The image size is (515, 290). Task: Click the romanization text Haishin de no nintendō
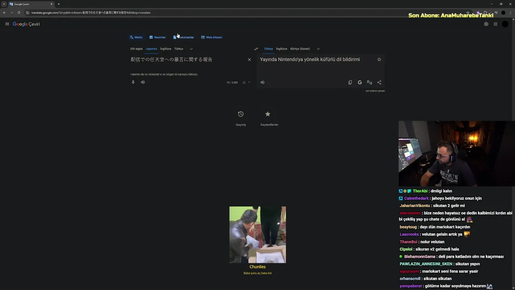tap(164, 74)
